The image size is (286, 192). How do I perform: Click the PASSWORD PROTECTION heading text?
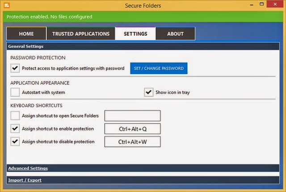point(38,57)
